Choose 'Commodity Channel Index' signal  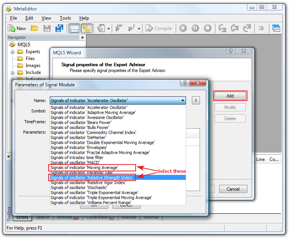tap(118, 132)
